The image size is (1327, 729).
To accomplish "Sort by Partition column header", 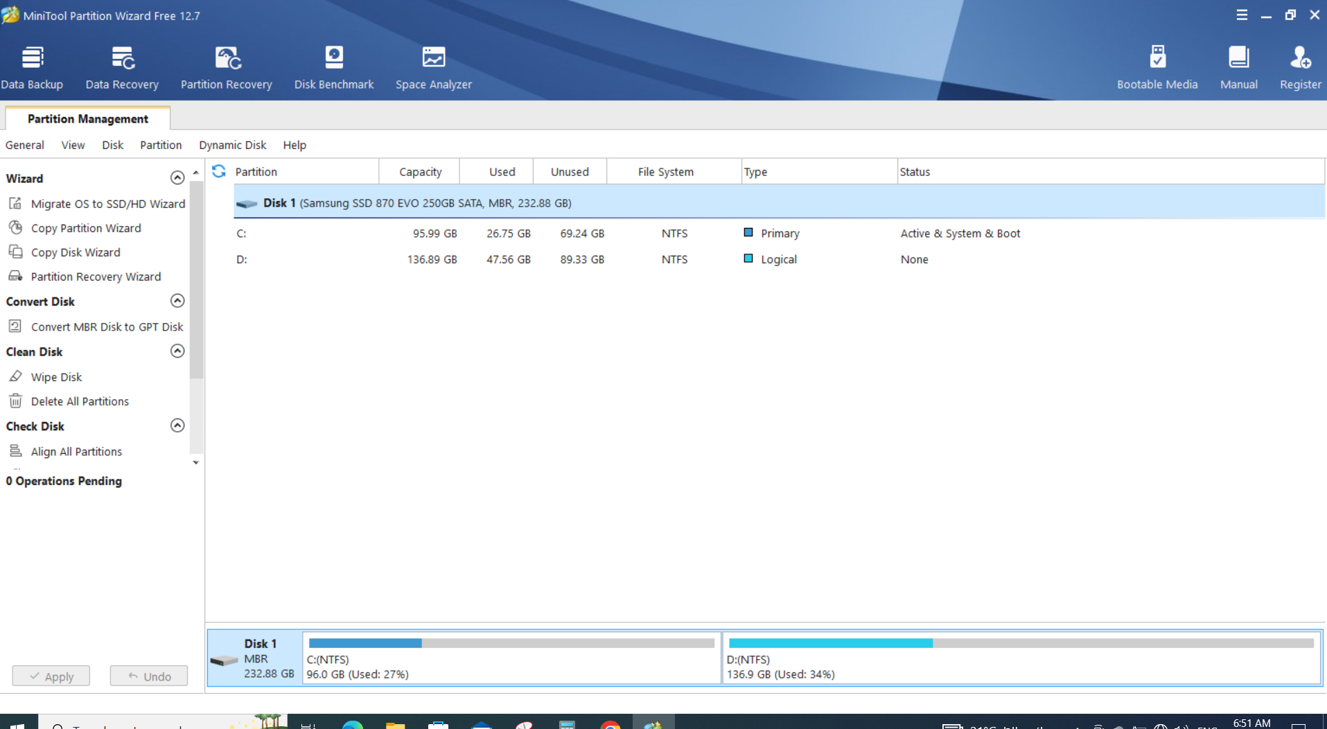I will (x=305, y=171).
